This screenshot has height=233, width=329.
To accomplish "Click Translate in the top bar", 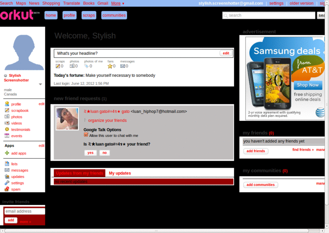I will pos(72,3).
